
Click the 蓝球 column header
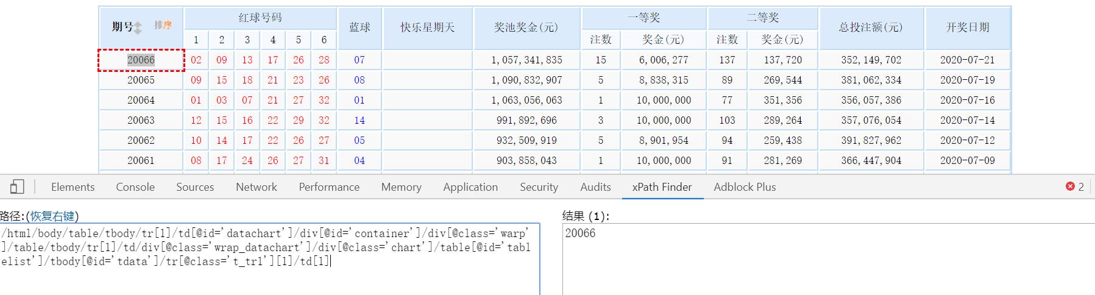pos(360,27)
